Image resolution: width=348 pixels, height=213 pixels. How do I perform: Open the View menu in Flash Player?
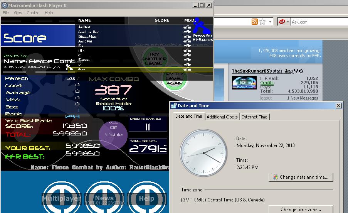[18, 13]
